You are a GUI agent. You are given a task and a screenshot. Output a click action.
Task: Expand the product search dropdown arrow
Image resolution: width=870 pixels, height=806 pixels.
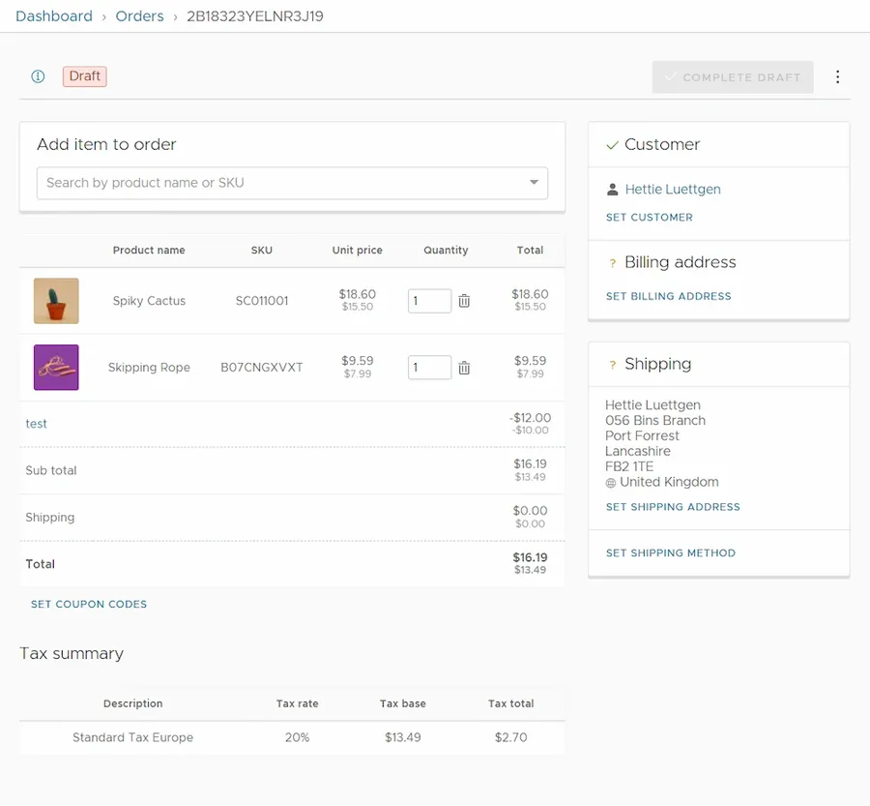534,183
